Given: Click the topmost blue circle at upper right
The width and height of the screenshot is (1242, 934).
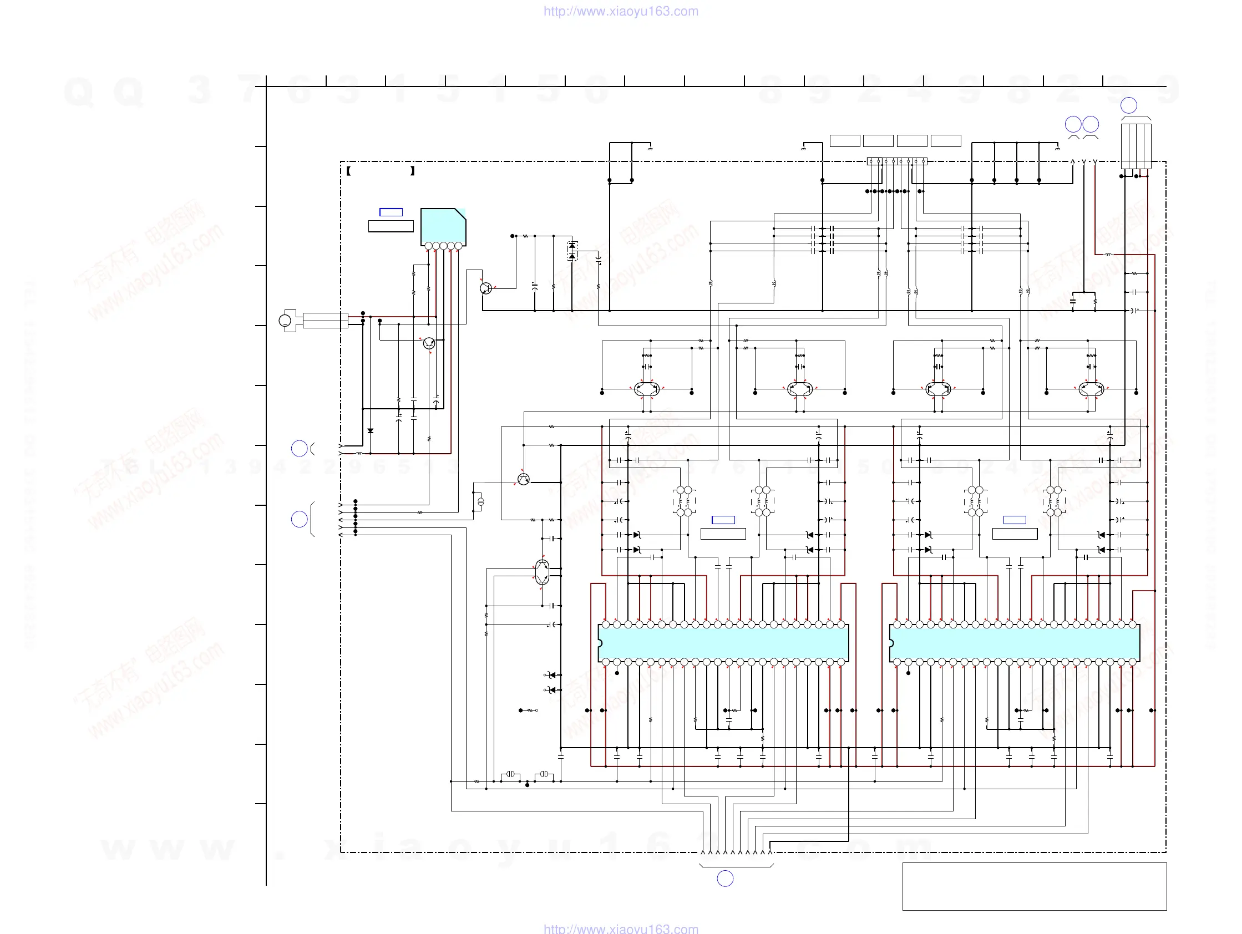Looking at the screenshot, I should coord(1129,105).
